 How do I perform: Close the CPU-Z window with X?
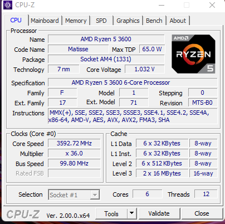point(212,5)
